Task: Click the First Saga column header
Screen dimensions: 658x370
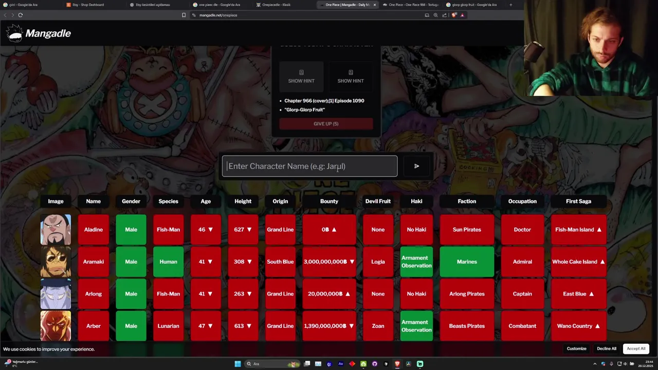Action: tap(578, 201)
